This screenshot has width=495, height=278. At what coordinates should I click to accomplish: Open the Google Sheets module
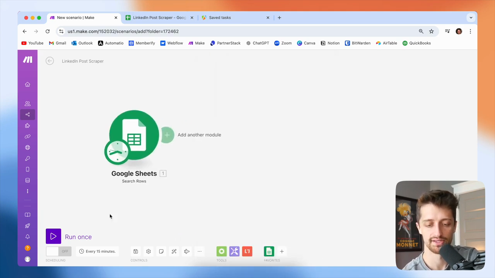click(x=134, y=135)
